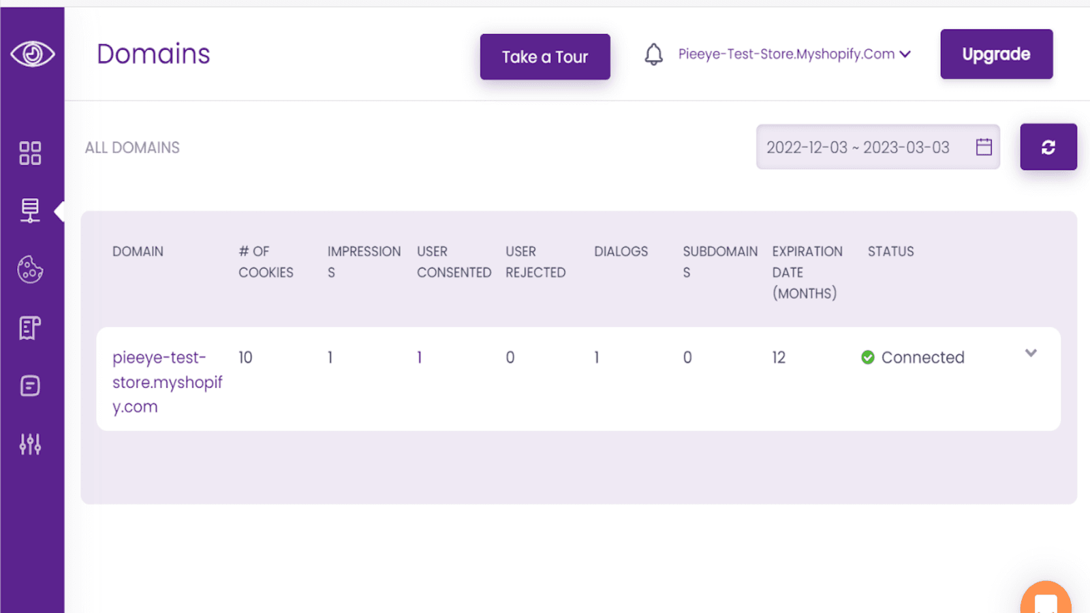Click the Upgrade button
1090x613 pixels.
[996, 54]
